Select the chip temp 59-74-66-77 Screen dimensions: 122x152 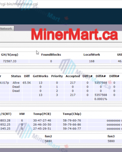pos(72,129)
